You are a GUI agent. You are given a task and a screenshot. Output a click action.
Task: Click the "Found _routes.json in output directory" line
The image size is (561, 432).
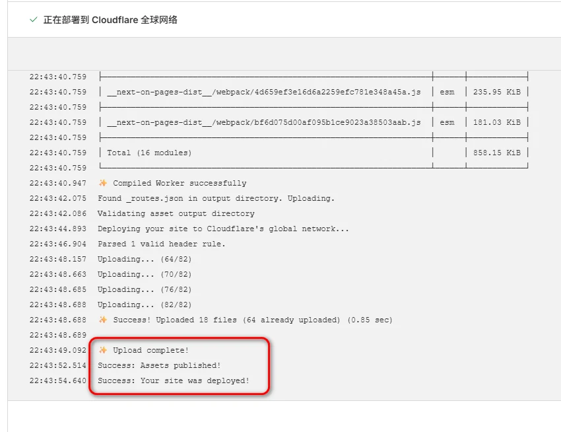pyautogui.click(x=216, y=198)
